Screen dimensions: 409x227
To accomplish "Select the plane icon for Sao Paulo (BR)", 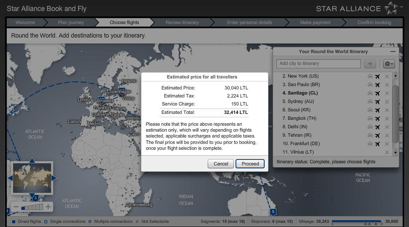I will pos(377,85).
